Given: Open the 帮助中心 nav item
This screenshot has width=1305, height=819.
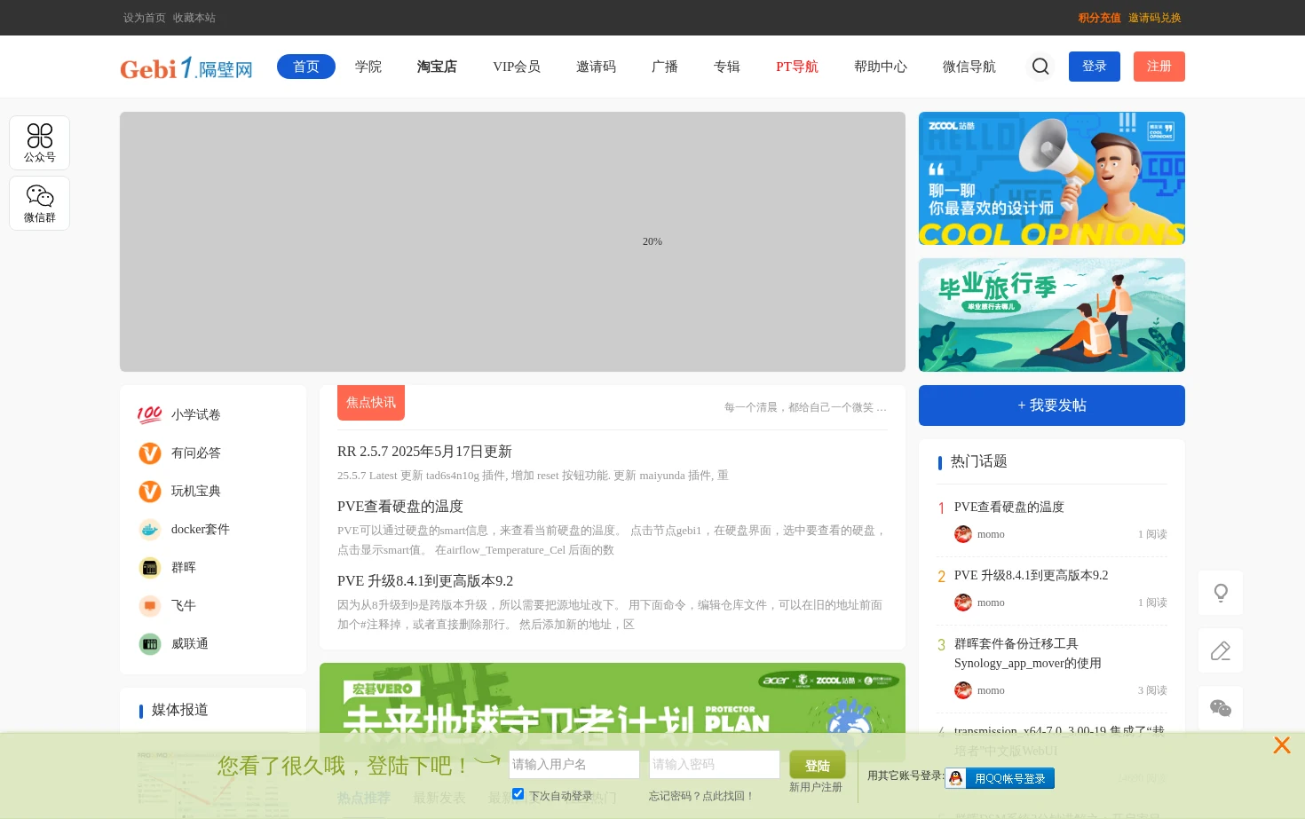Looking at the screenshot, I should click(x=881, y=67).
